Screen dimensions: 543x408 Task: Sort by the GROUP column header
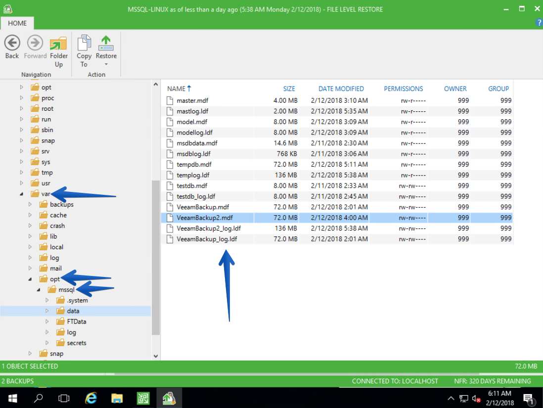pyautogui.click(x=498, y=89)
